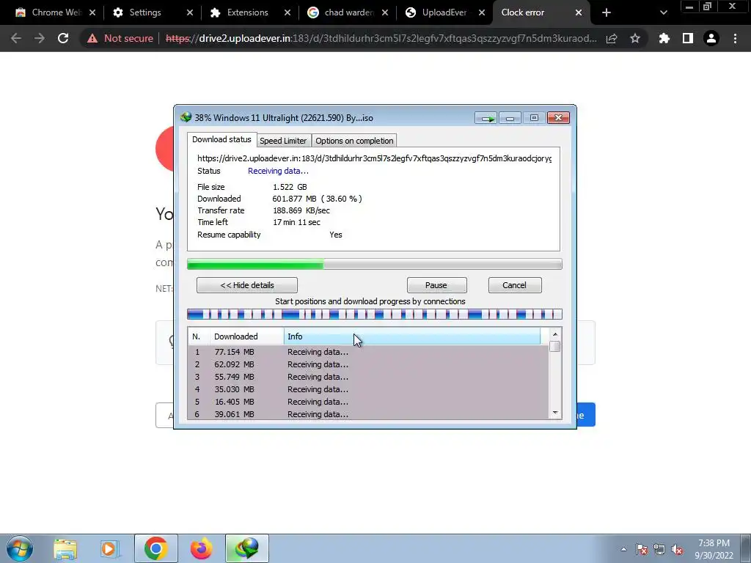This screenshot has width=751, height=563.
Task: Reload the current Chrome page
Action: (x=63, y=38)
